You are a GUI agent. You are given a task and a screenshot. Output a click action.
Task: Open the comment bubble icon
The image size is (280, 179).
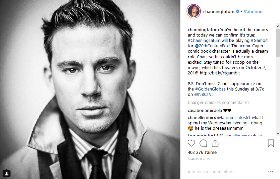click(x=203, y=143)
